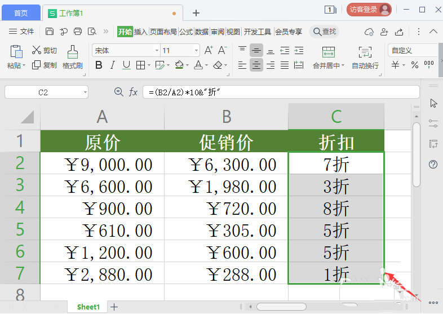Click the distributed alignment icon

299,65
